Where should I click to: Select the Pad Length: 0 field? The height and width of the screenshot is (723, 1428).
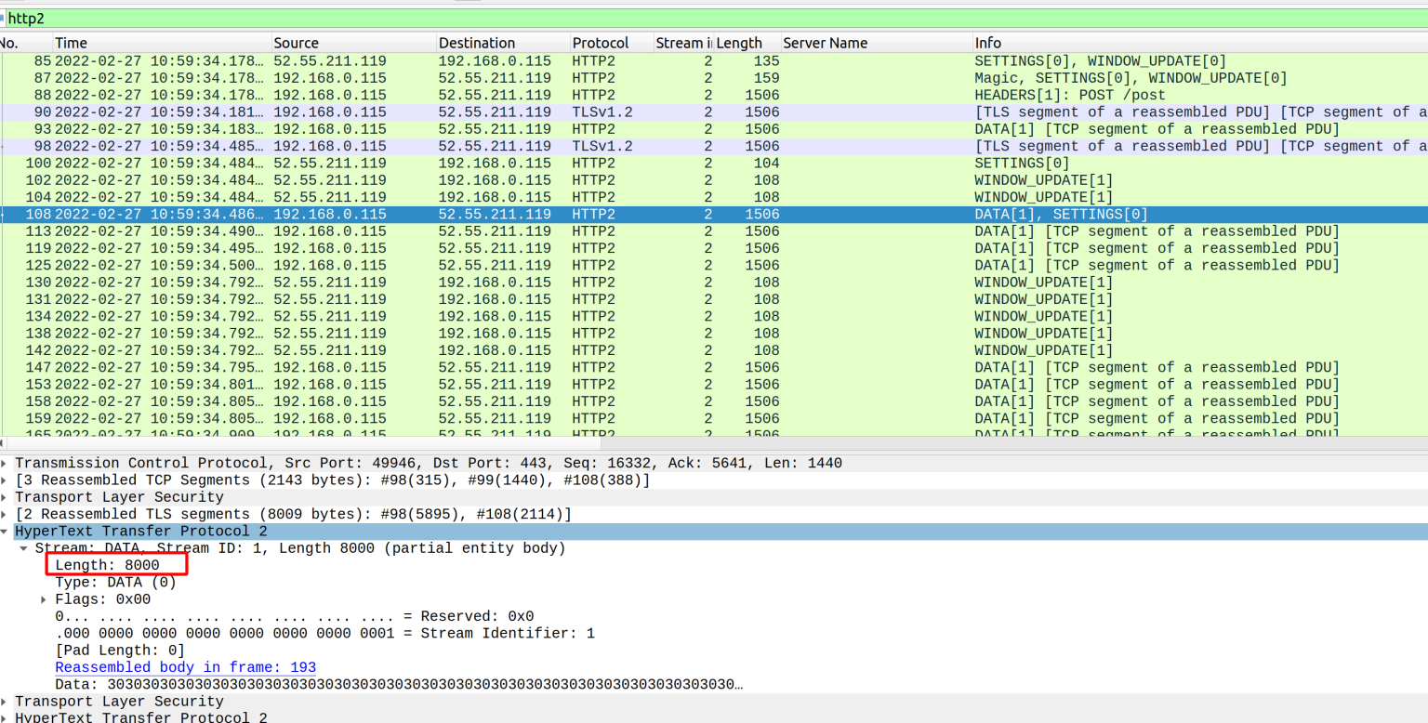pyautogui.click(x=116, y=650)
